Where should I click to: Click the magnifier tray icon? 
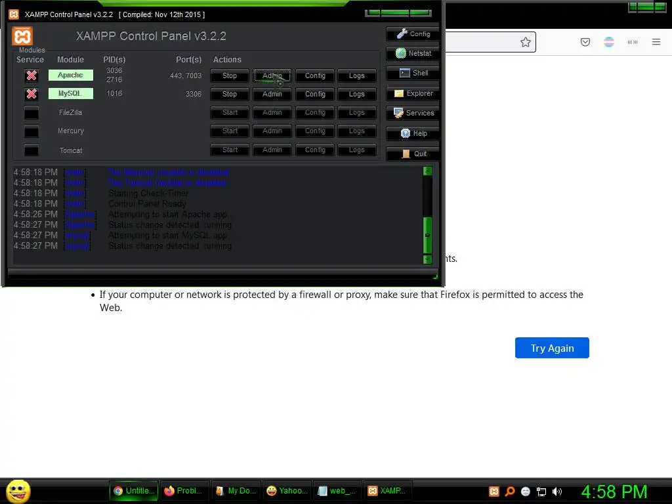pyautogui.click(x=509, y=492)
